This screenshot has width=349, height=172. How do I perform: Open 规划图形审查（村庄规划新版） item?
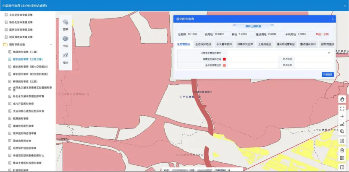point(31,74)
